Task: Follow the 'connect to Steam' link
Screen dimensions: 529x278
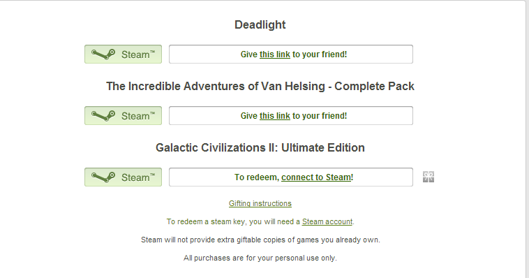Action: pos(316,177)
